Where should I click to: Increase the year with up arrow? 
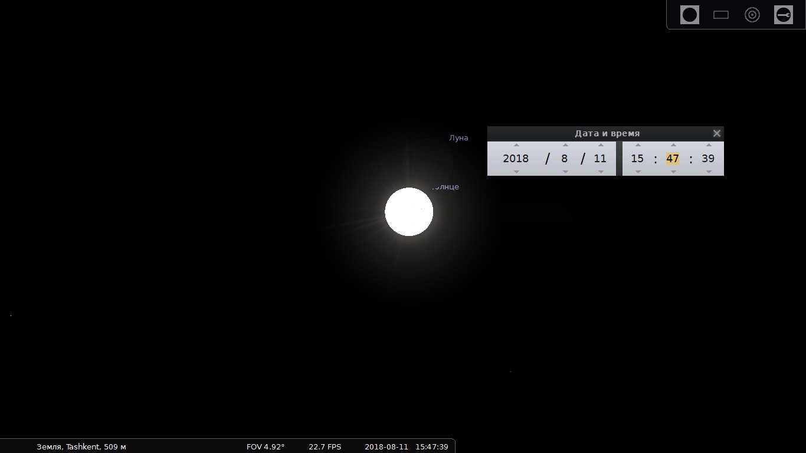516,145
